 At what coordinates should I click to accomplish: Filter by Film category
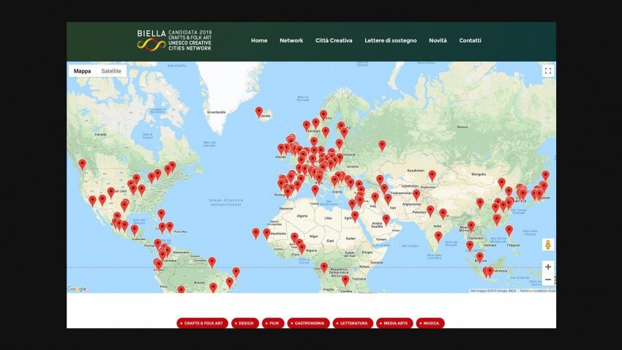click(x=273, y=323)
